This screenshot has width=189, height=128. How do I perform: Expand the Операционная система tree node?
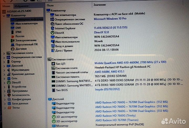coord(4,58)
